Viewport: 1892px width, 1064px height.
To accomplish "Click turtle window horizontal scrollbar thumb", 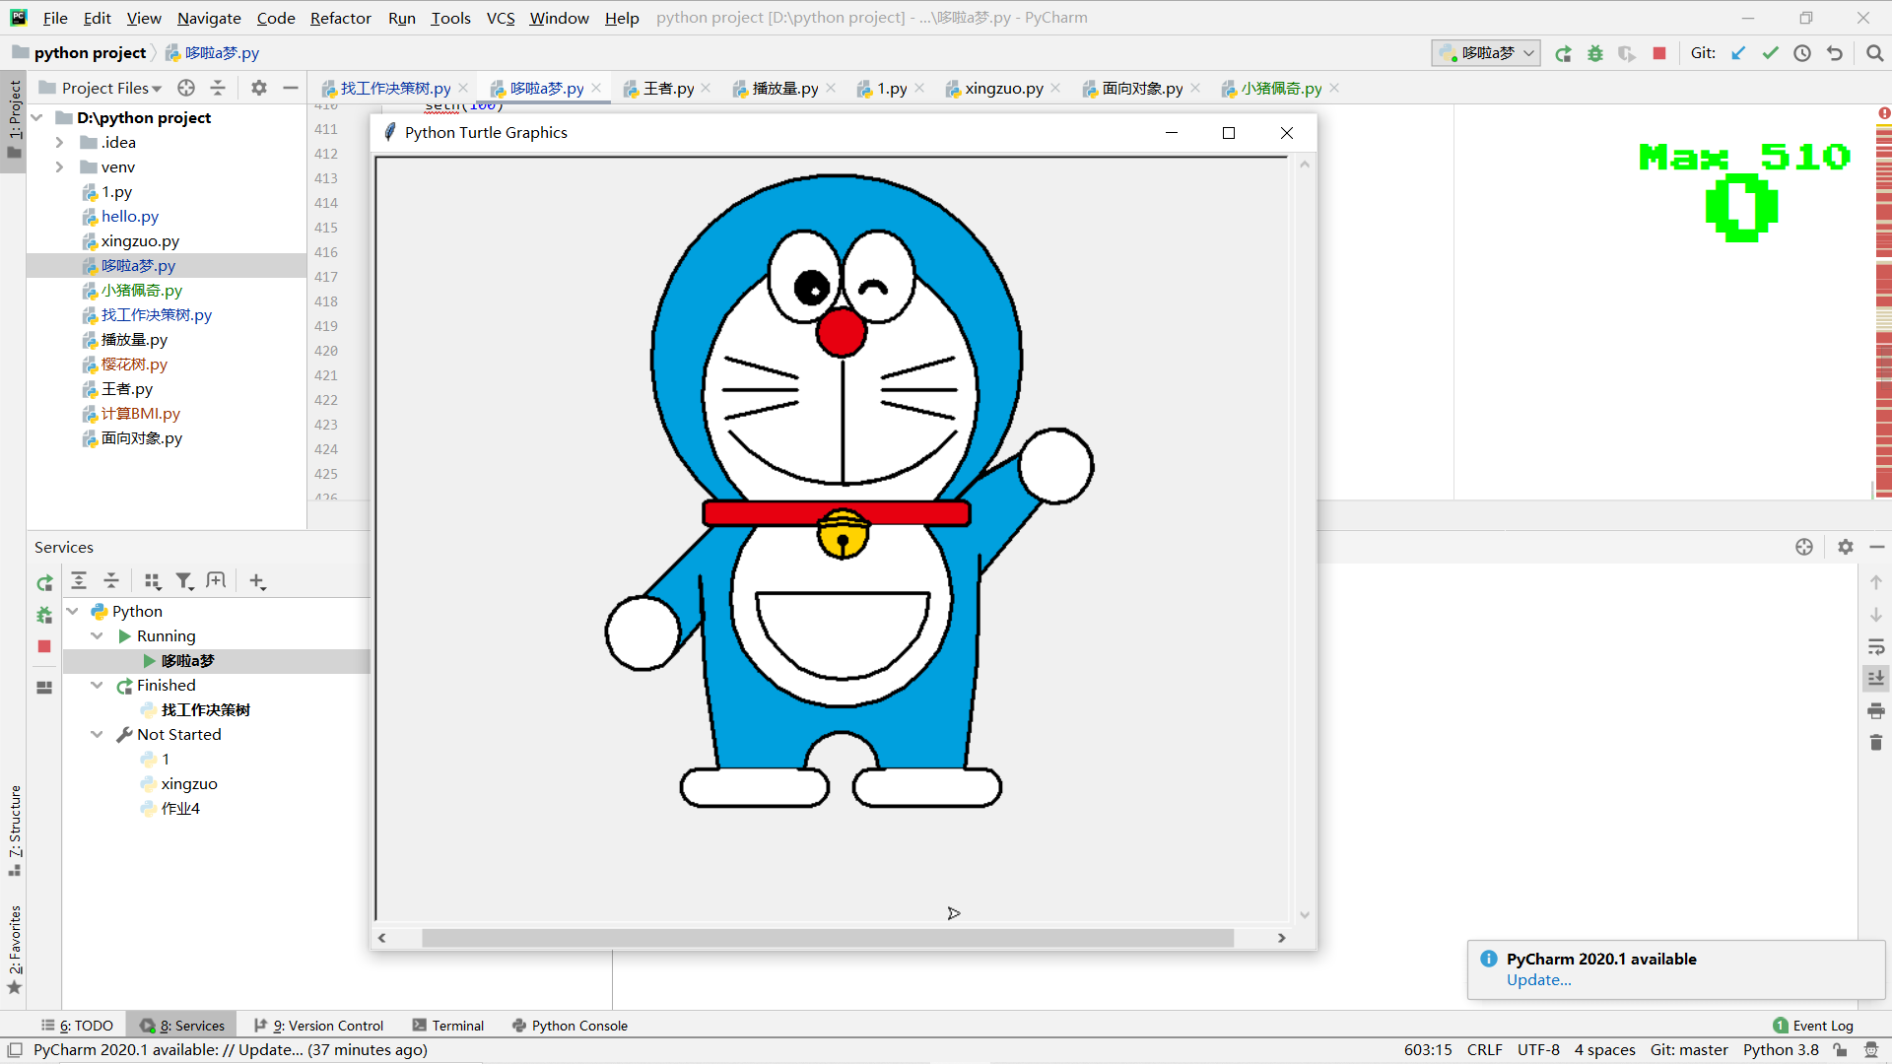I will coord(828,938).
